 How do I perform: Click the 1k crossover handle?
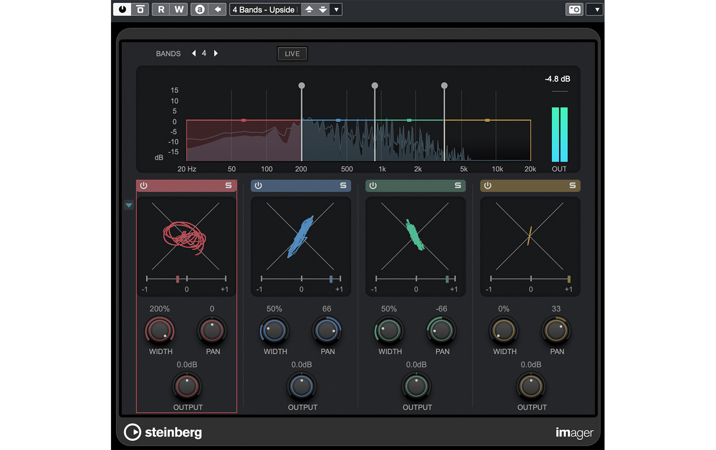(x=375, y=86)
